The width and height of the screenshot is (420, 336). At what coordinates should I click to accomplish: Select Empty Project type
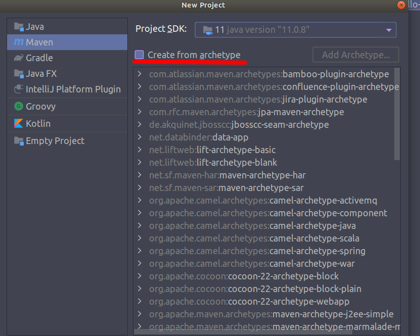67,141
